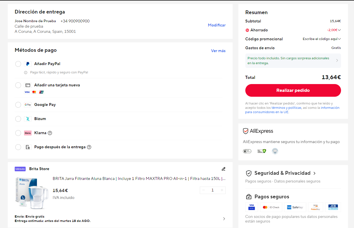This screenshot has height=228, width=354.
Task: Click the BRITA Jarra Filtrante product title
Action: click(139, 178)
